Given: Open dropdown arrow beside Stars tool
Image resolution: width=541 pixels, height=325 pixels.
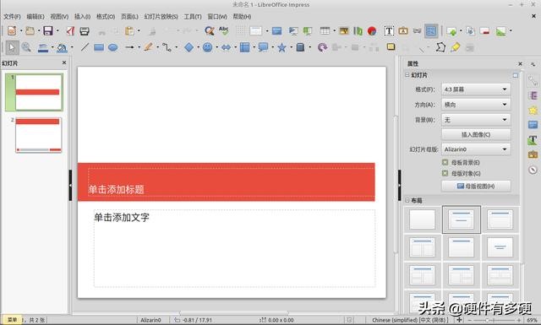Looking at the screenshot, I should click(x=291, y=47).
